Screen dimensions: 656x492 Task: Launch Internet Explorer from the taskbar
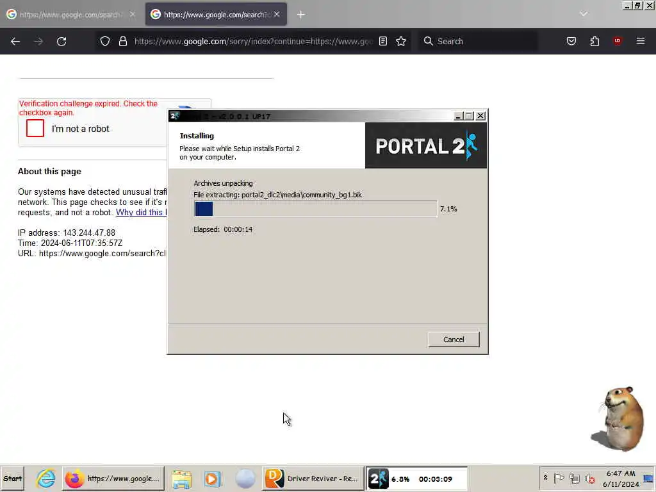45,479
